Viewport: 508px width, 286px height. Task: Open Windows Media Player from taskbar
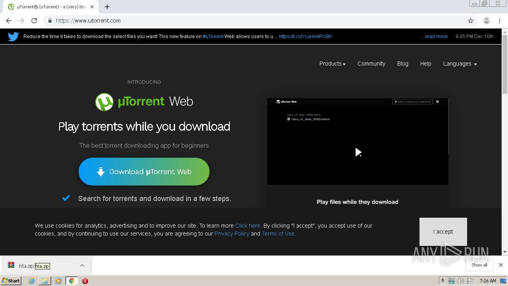pyautogui.click(x=58, y=281)
